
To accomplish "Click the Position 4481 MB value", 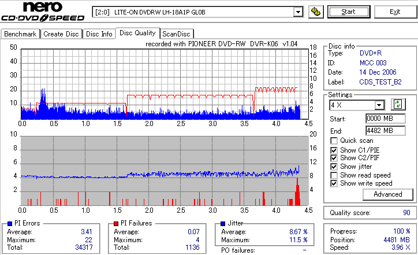I will (x=397, y=240).
